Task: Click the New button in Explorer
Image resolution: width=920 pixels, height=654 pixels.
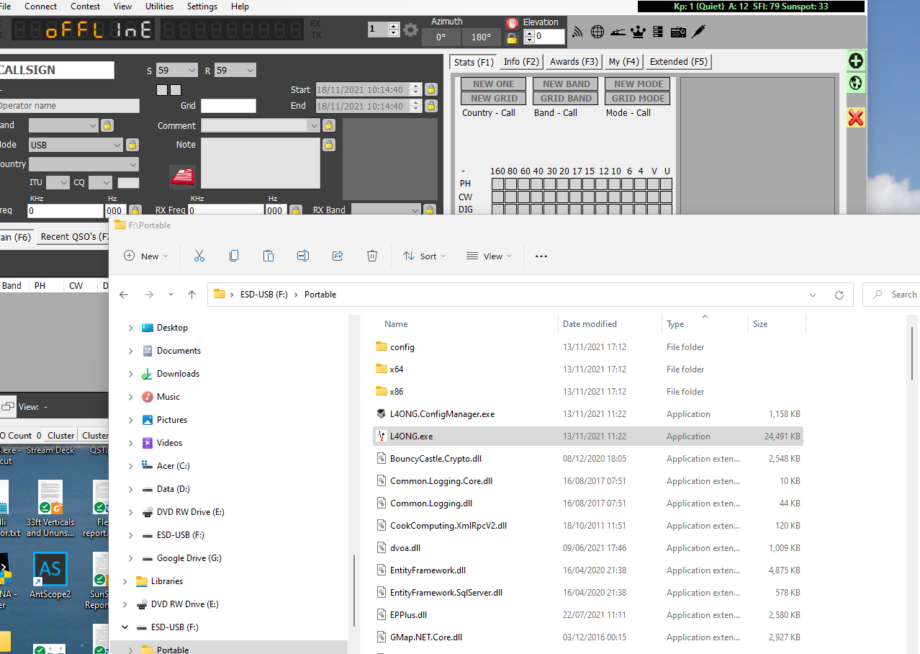Action: click(x=146, y=256)
